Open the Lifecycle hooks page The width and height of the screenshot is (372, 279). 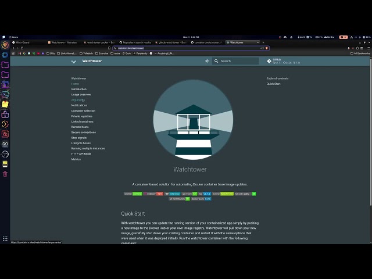tap(81, 143)
